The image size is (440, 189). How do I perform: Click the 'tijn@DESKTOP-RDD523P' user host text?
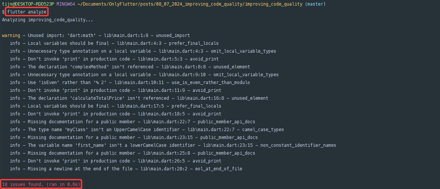point(28,4)
